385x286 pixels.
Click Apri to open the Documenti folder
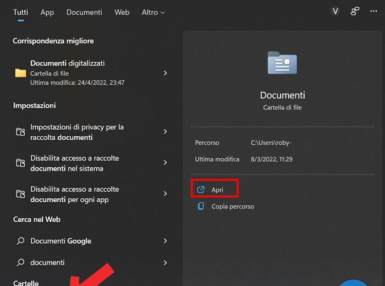coord(217,189)
